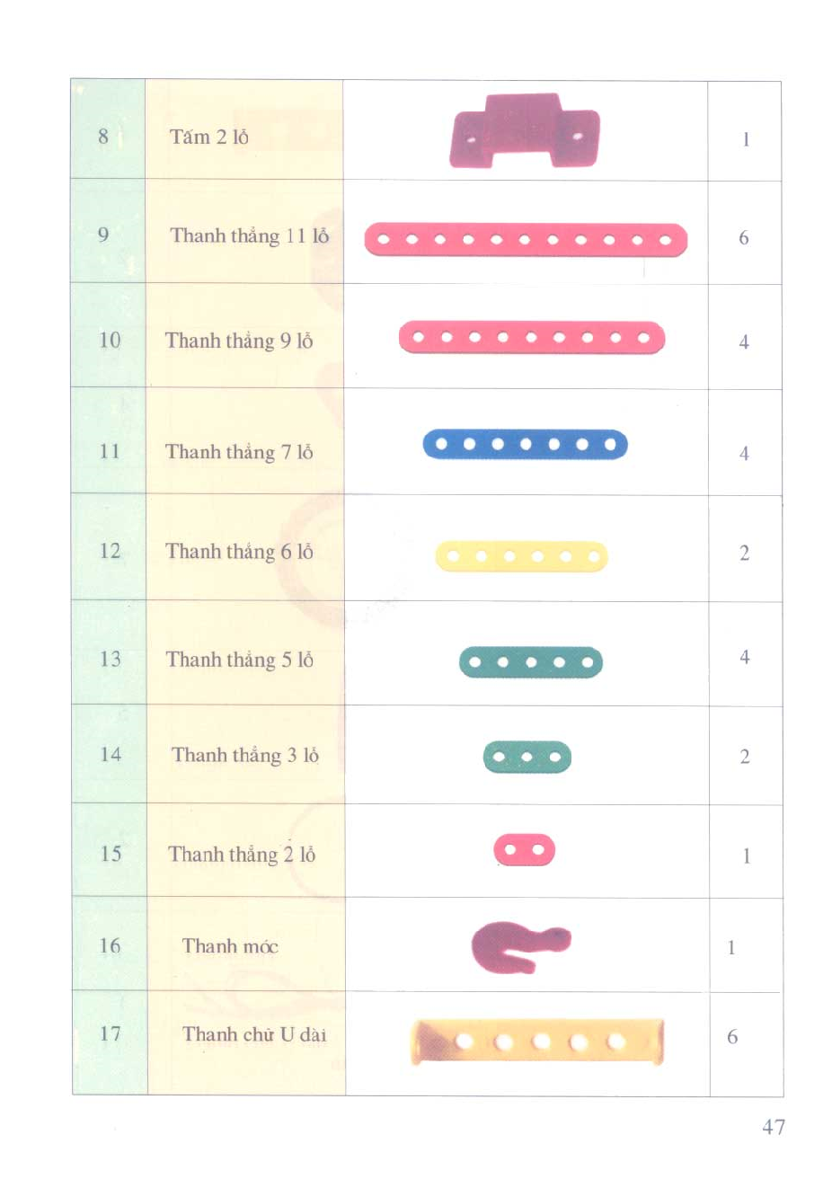Select the blue 7-hole straight bar picture
823x1179 pixels.
pos(526,444)
